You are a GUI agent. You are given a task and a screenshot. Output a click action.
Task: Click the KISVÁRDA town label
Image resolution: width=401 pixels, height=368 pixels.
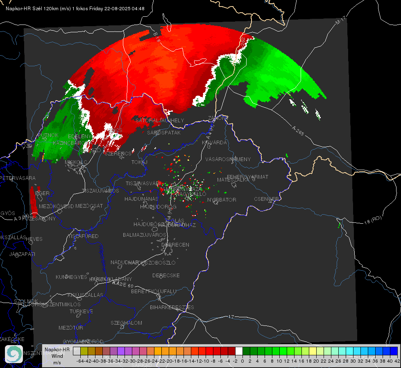coord(214,143)
